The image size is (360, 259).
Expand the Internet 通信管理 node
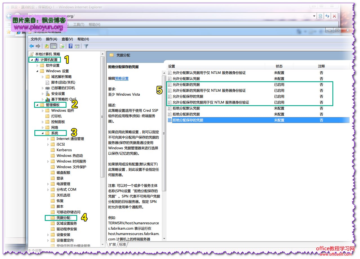pos(48,139)
